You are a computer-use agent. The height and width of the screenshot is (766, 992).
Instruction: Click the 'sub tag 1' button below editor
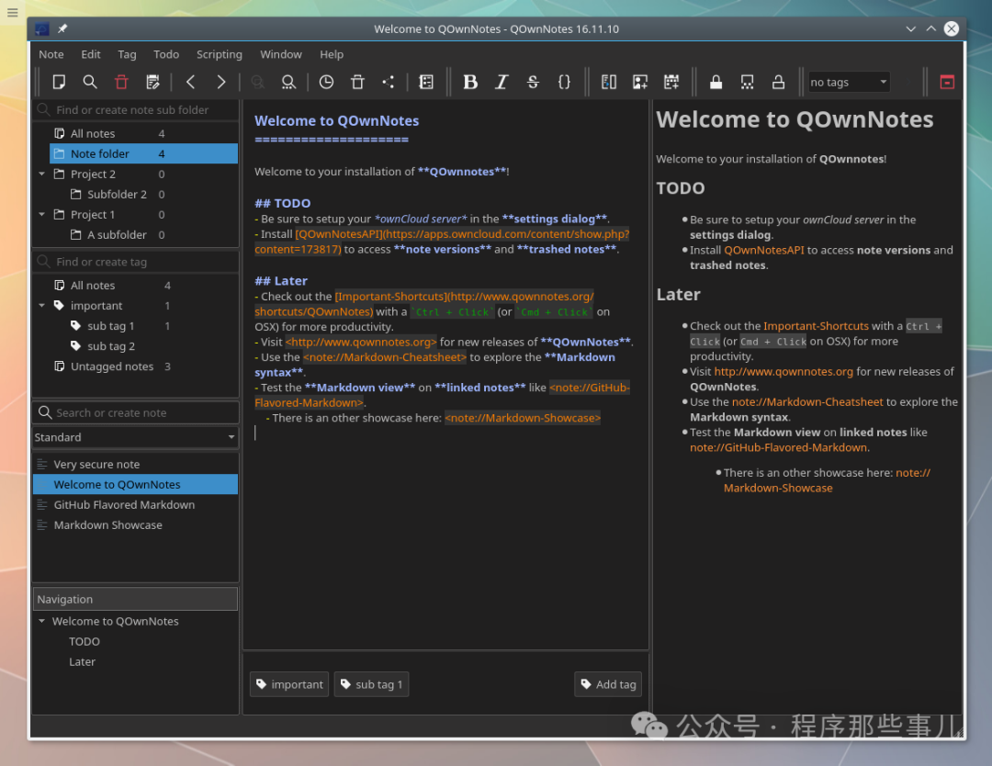coord(371,684)
